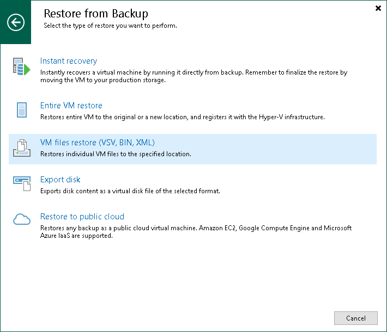Click the 'Select the type of restore' subtitle

(110, 26)
